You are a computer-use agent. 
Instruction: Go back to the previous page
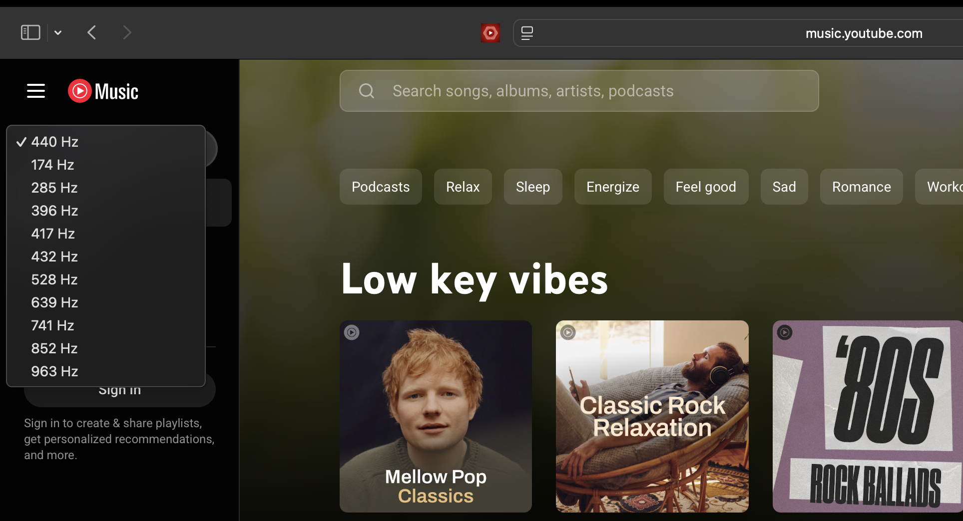point(92,33)
